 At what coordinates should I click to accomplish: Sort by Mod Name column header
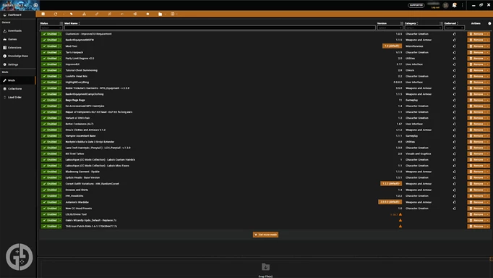[x=71, y=23]
